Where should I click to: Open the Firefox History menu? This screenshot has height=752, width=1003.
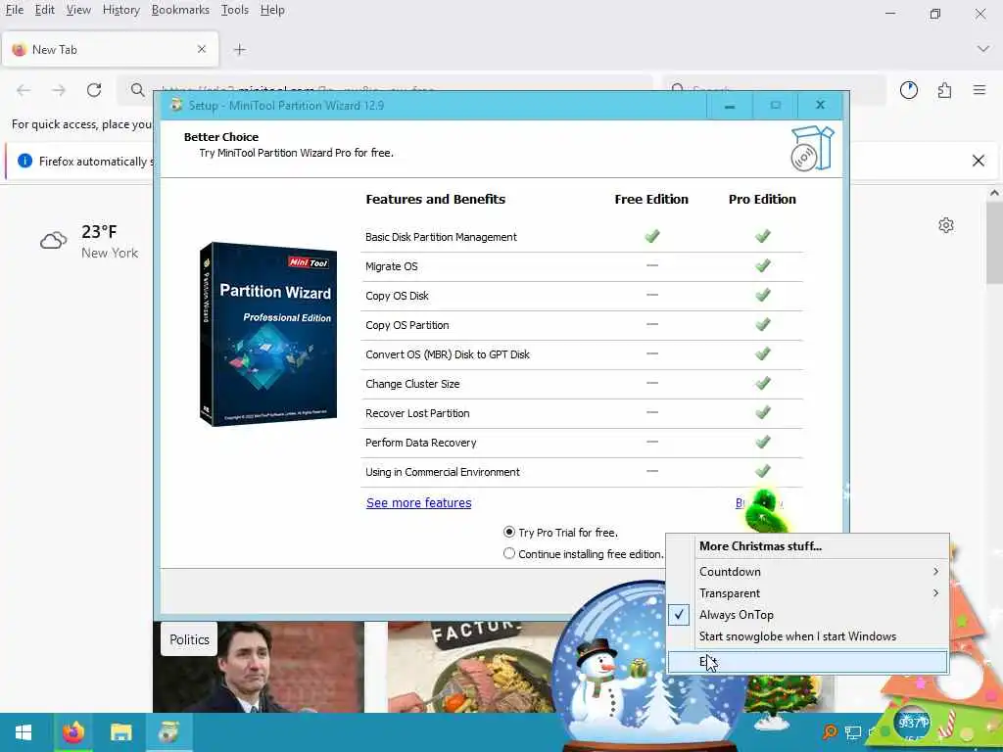click(120, 10)
